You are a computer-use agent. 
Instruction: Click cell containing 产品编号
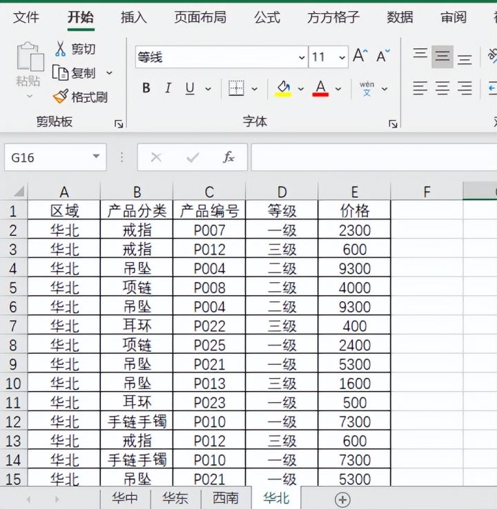point(210,210)
